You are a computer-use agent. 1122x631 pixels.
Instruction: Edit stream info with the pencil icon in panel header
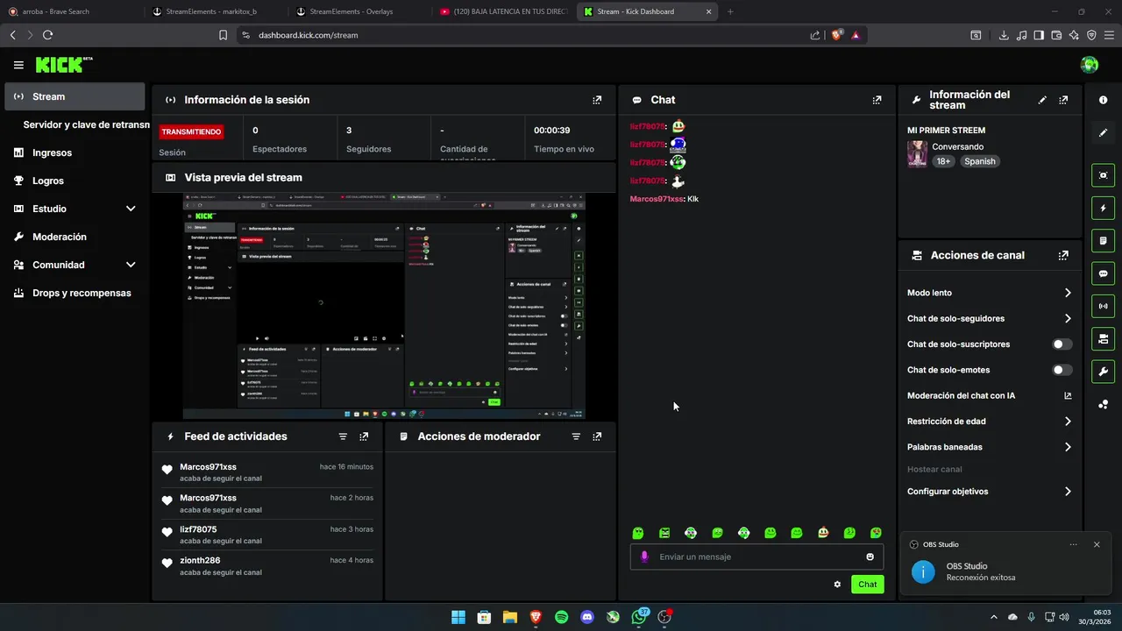1042,100
